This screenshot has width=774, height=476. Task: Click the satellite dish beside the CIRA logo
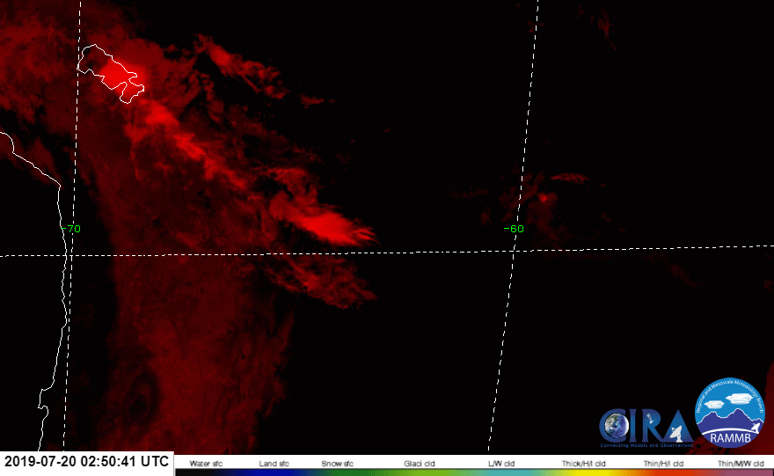(x=679, y=431)
